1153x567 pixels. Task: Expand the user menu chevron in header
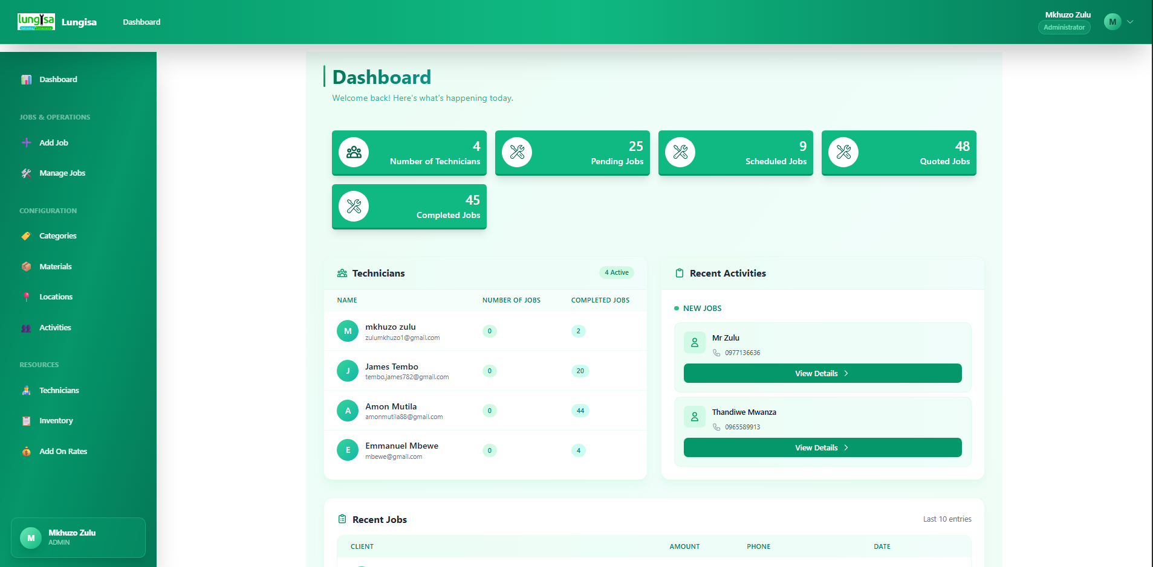click(x=1130, y=22)
